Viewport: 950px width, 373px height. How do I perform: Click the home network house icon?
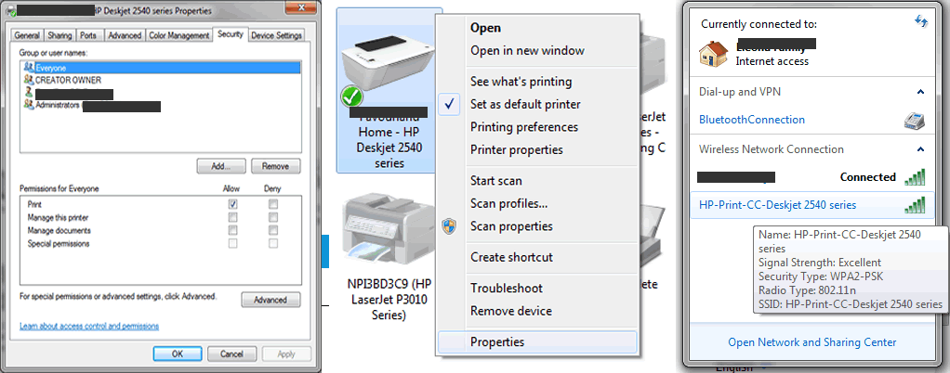tap(713, 53)
